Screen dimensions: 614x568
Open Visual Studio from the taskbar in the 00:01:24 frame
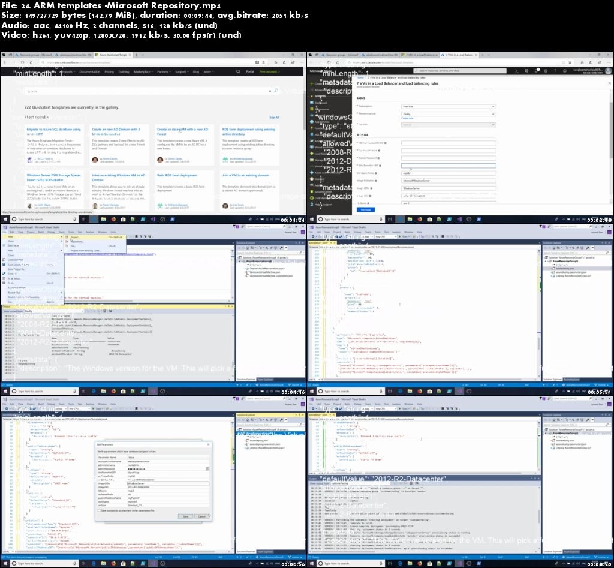click(153, 220)
